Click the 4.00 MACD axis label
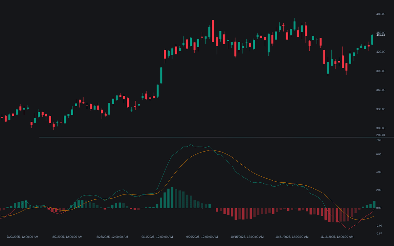The image size is (394, 246). 379,172
